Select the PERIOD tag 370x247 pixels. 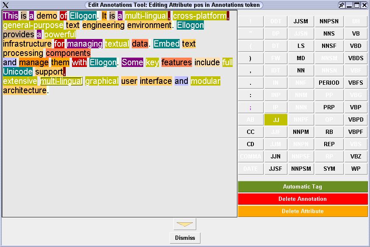329,83
